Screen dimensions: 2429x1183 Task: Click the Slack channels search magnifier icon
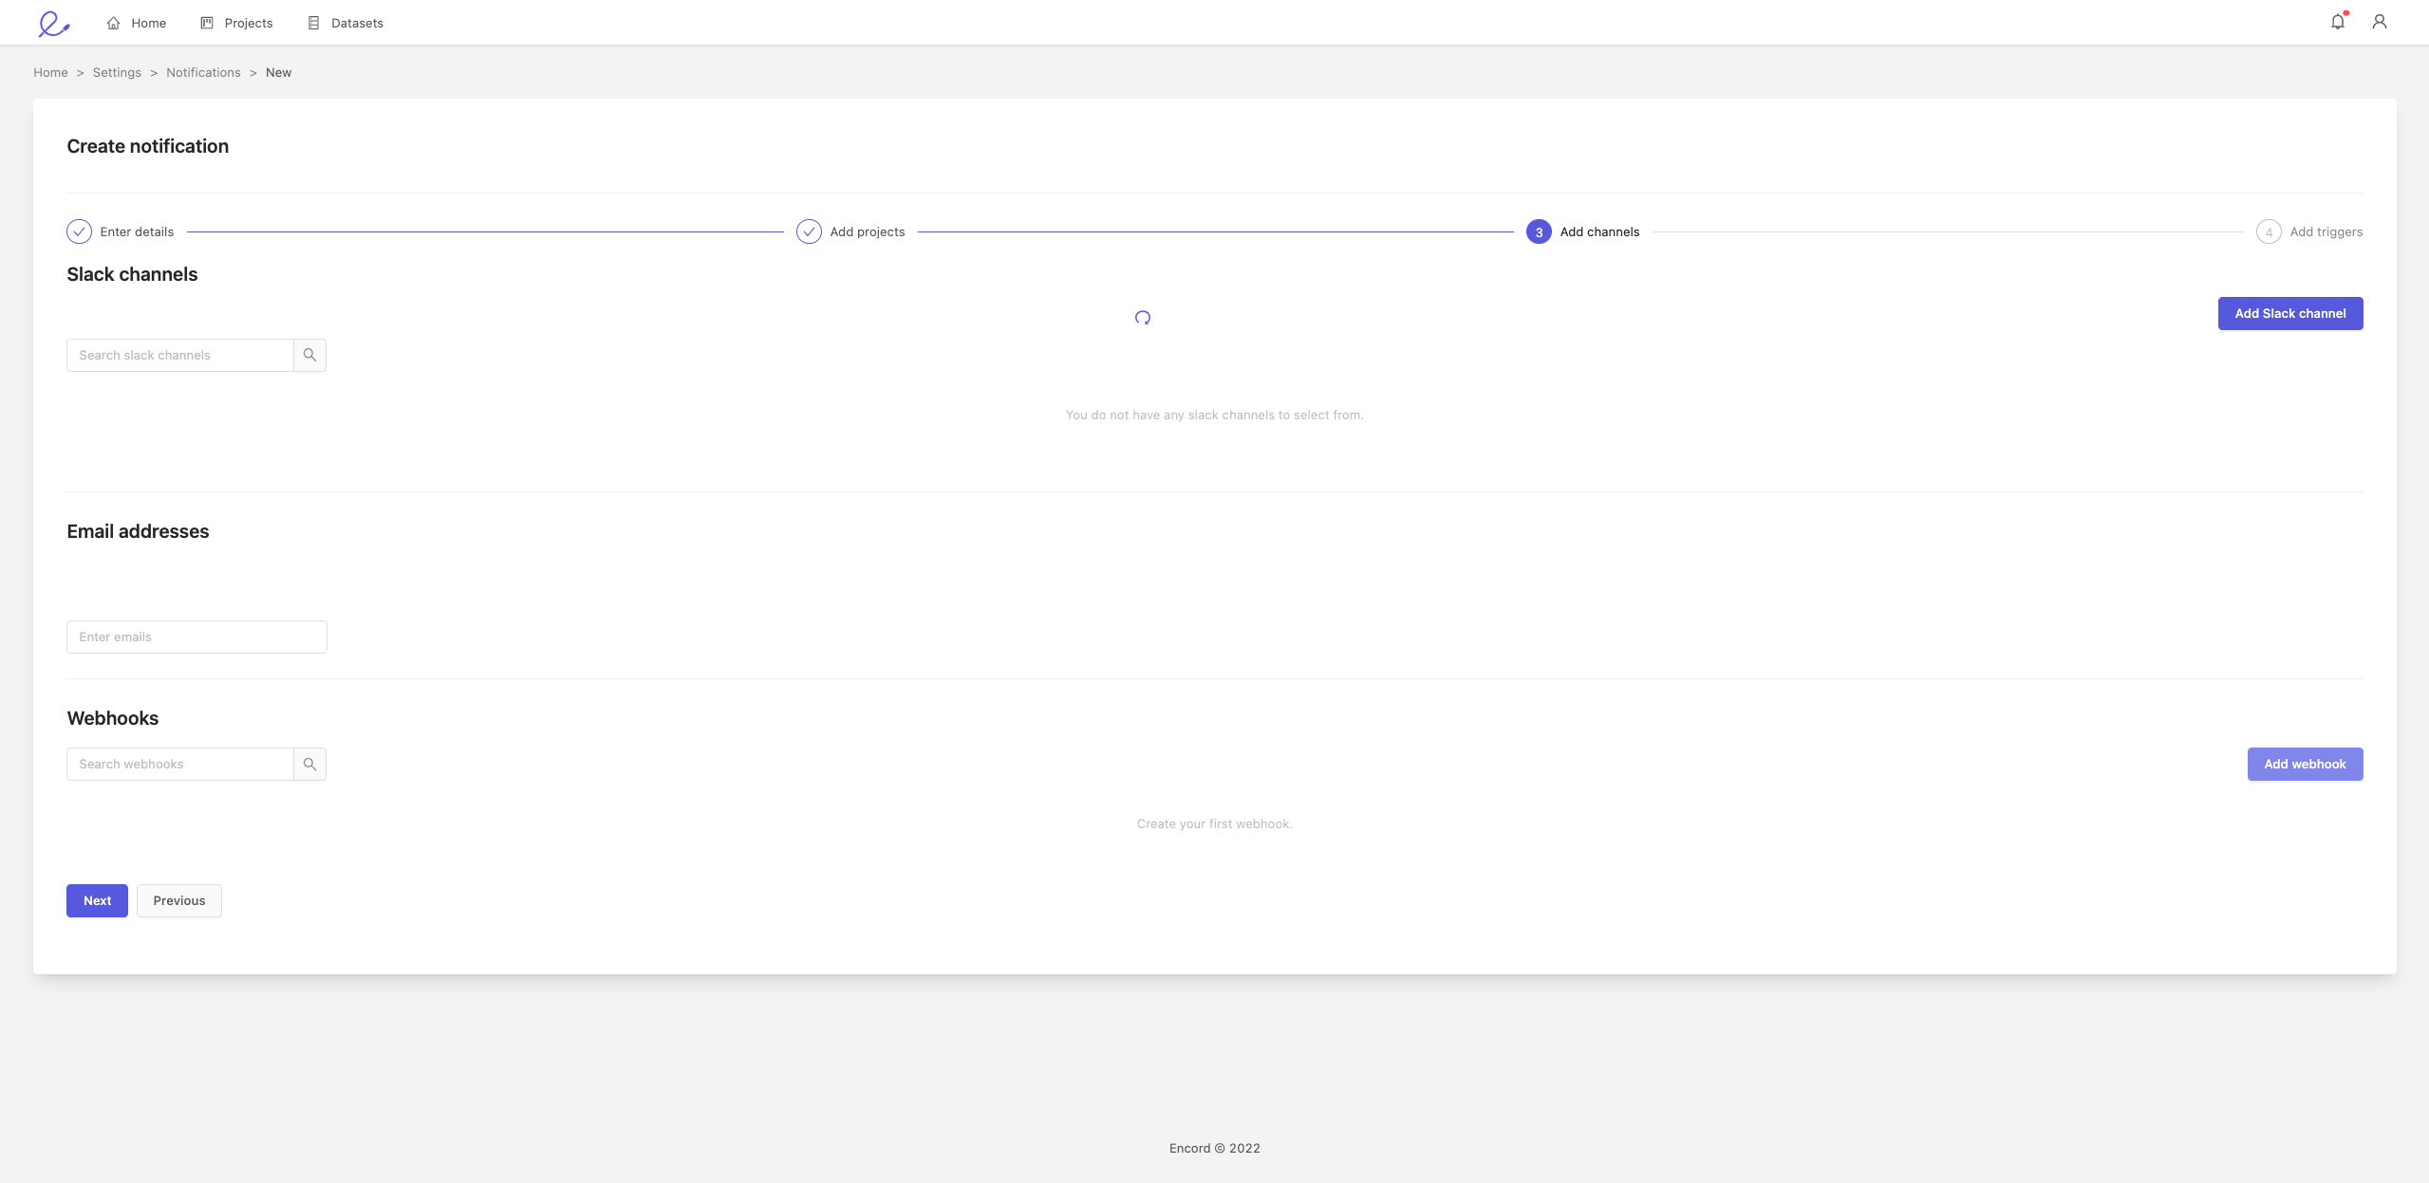pyautogui.click(x=309, y=355)
